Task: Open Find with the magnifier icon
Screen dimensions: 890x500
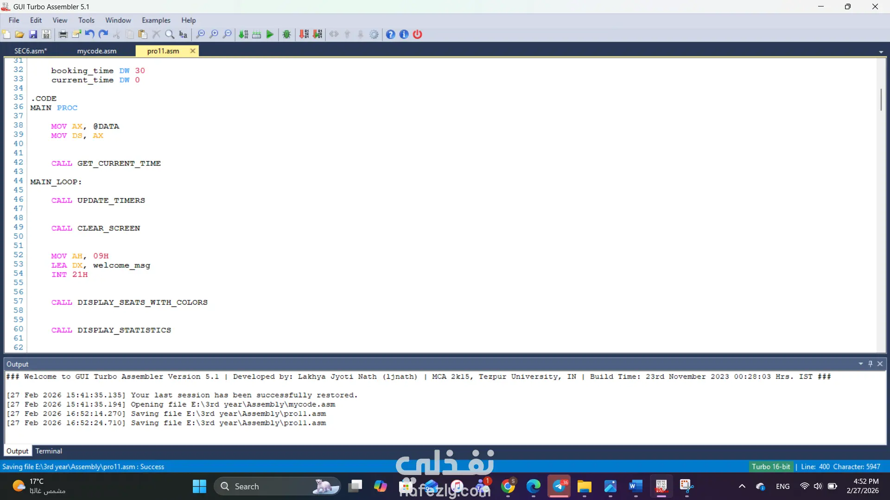Action: (x=170, y=34)
